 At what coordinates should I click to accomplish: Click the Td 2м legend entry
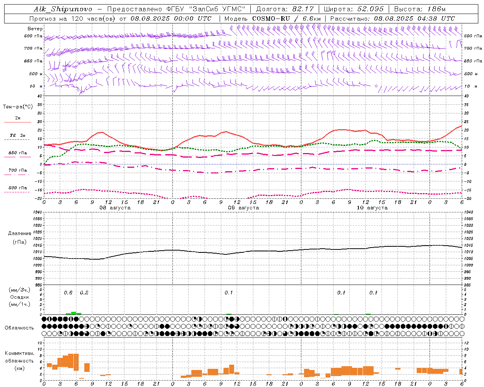coord(18,135)
